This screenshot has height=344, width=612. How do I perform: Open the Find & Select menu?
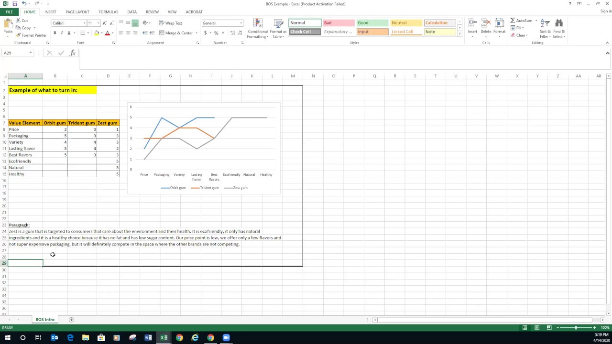point(559,29)
